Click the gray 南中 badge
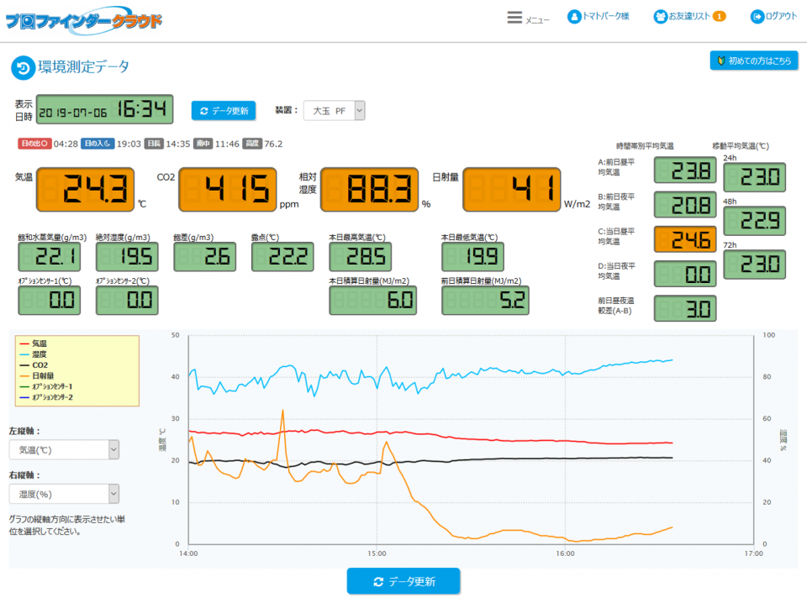807x603 pixels. 203,144
